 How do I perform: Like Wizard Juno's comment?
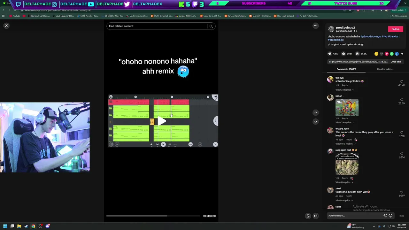pyautogui.click(x=402, y=133)
